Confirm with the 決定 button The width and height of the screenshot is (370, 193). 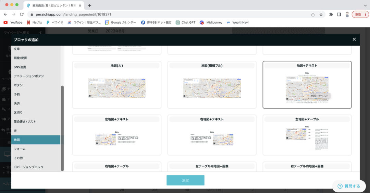coord(185,180)
